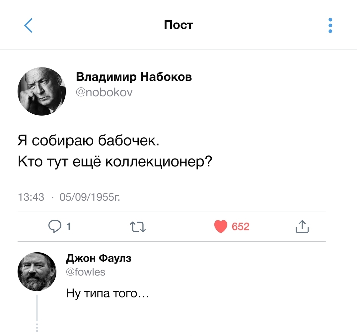The height and width of the screenshot is (336, 357).
Task: Open Джон Фаулз avatar photo
Action: [37, 272]
